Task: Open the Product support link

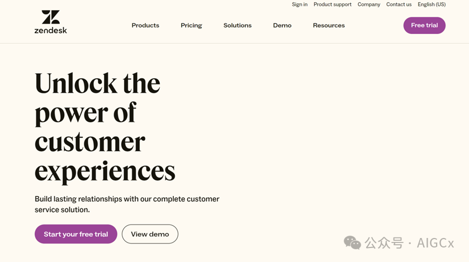Action: pyautogui.click(x=333, y=4)
